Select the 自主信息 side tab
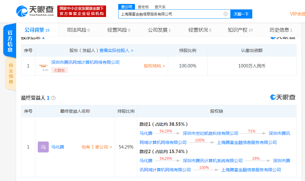This screenshot has width=305, height=181. tap(11, 73)
